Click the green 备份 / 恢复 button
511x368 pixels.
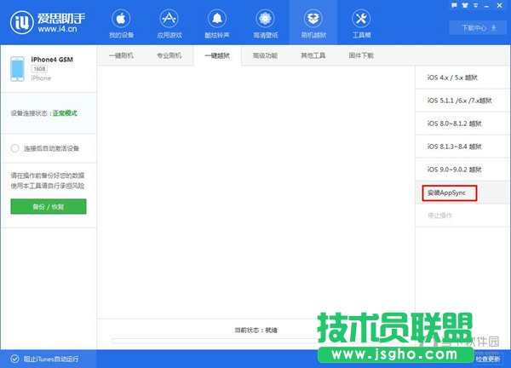[49, 206]
